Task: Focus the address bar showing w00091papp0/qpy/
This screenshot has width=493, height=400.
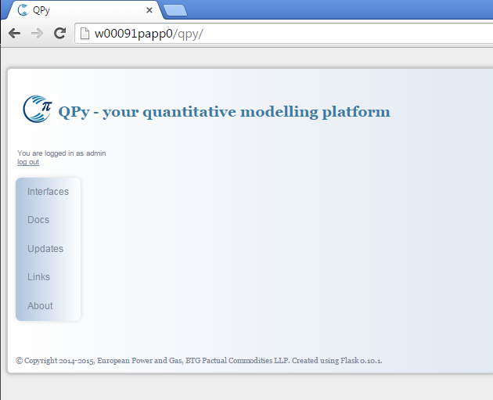Action: [x=283, y=34]
